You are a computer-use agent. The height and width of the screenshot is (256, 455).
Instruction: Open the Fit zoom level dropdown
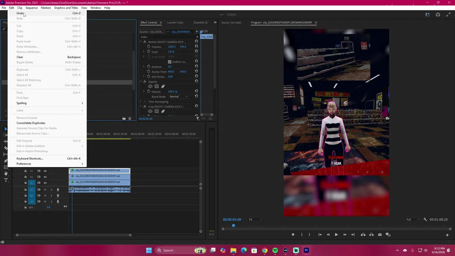pyautogui.click(x=255, y=219)
